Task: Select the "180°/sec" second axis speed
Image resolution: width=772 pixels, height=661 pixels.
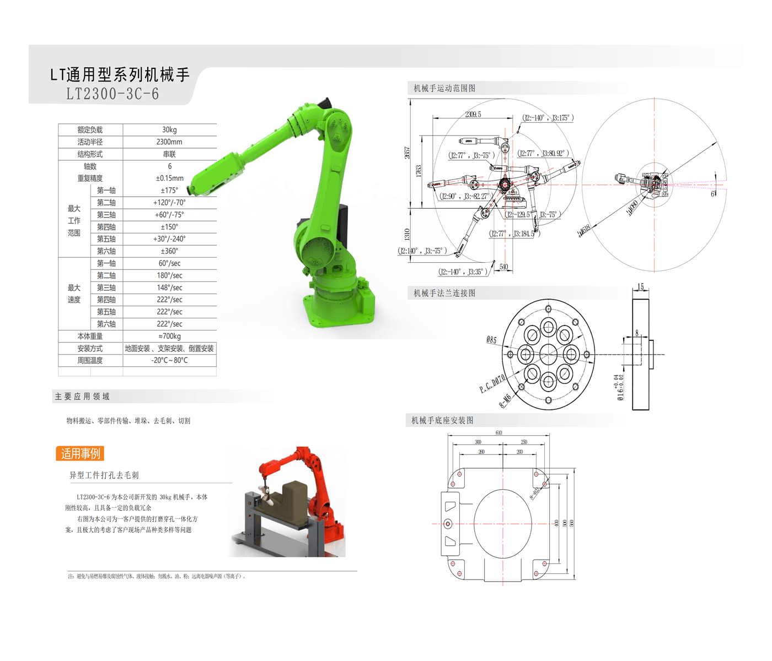Action: (169, 275)
